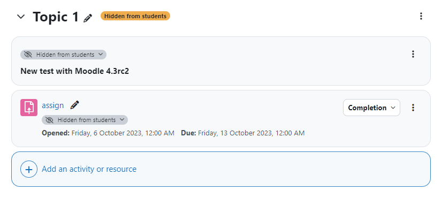Open Topic 1 section three-dot menu
This screenshot has height=198, width=442.
421,16
